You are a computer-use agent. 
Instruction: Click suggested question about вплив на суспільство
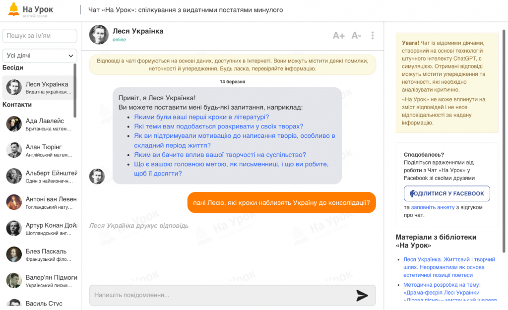pyautogui.click(x=220, y=155)
